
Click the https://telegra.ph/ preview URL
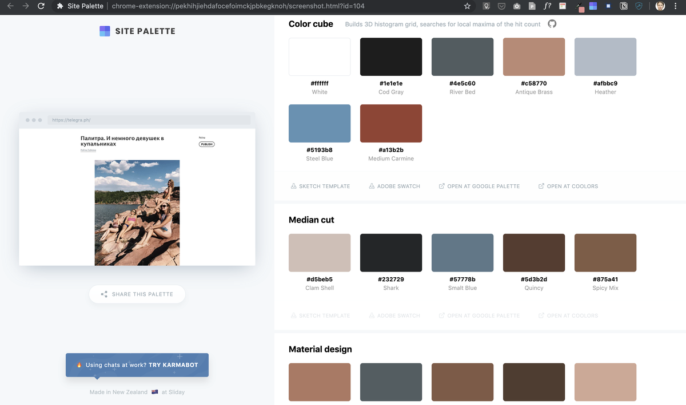pyautogui.click(x=71, y=120)
